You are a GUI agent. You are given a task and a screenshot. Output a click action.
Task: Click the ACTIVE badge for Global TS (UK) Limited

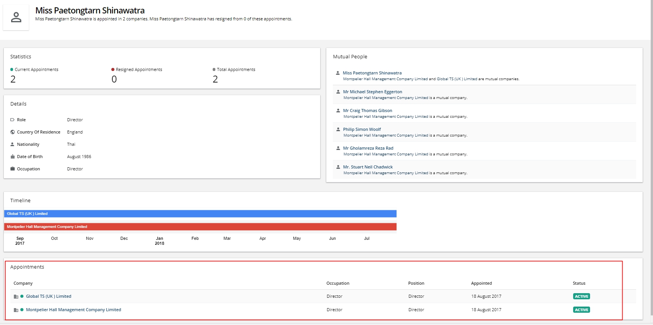[x=581, y=296]
